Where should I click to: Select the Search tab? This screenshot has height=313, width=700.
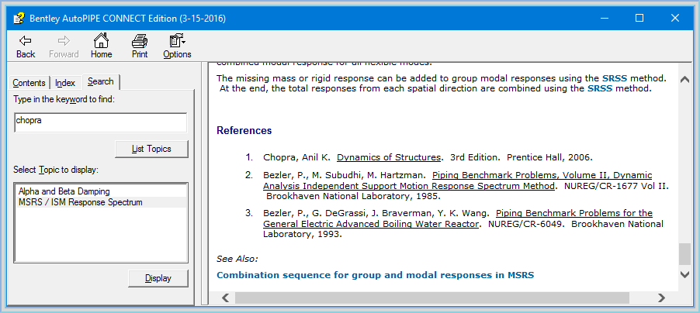coord(101,81)
